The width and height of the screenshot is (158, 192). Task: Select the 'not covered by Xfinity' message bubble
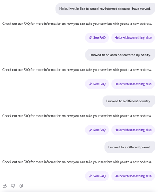click(120, 55)
